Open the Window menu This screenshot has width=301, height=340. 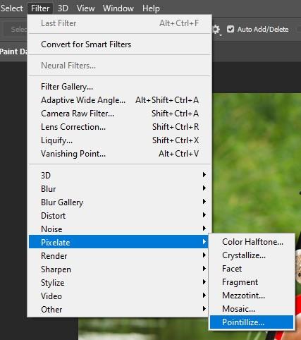[x=118, y=8]
